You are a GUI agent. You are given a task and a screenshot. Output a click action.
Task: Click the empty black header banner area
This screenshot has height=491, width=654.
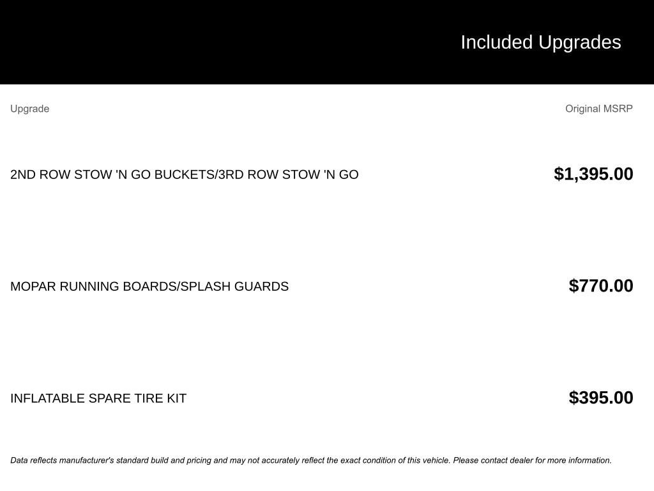pos(192,42)
